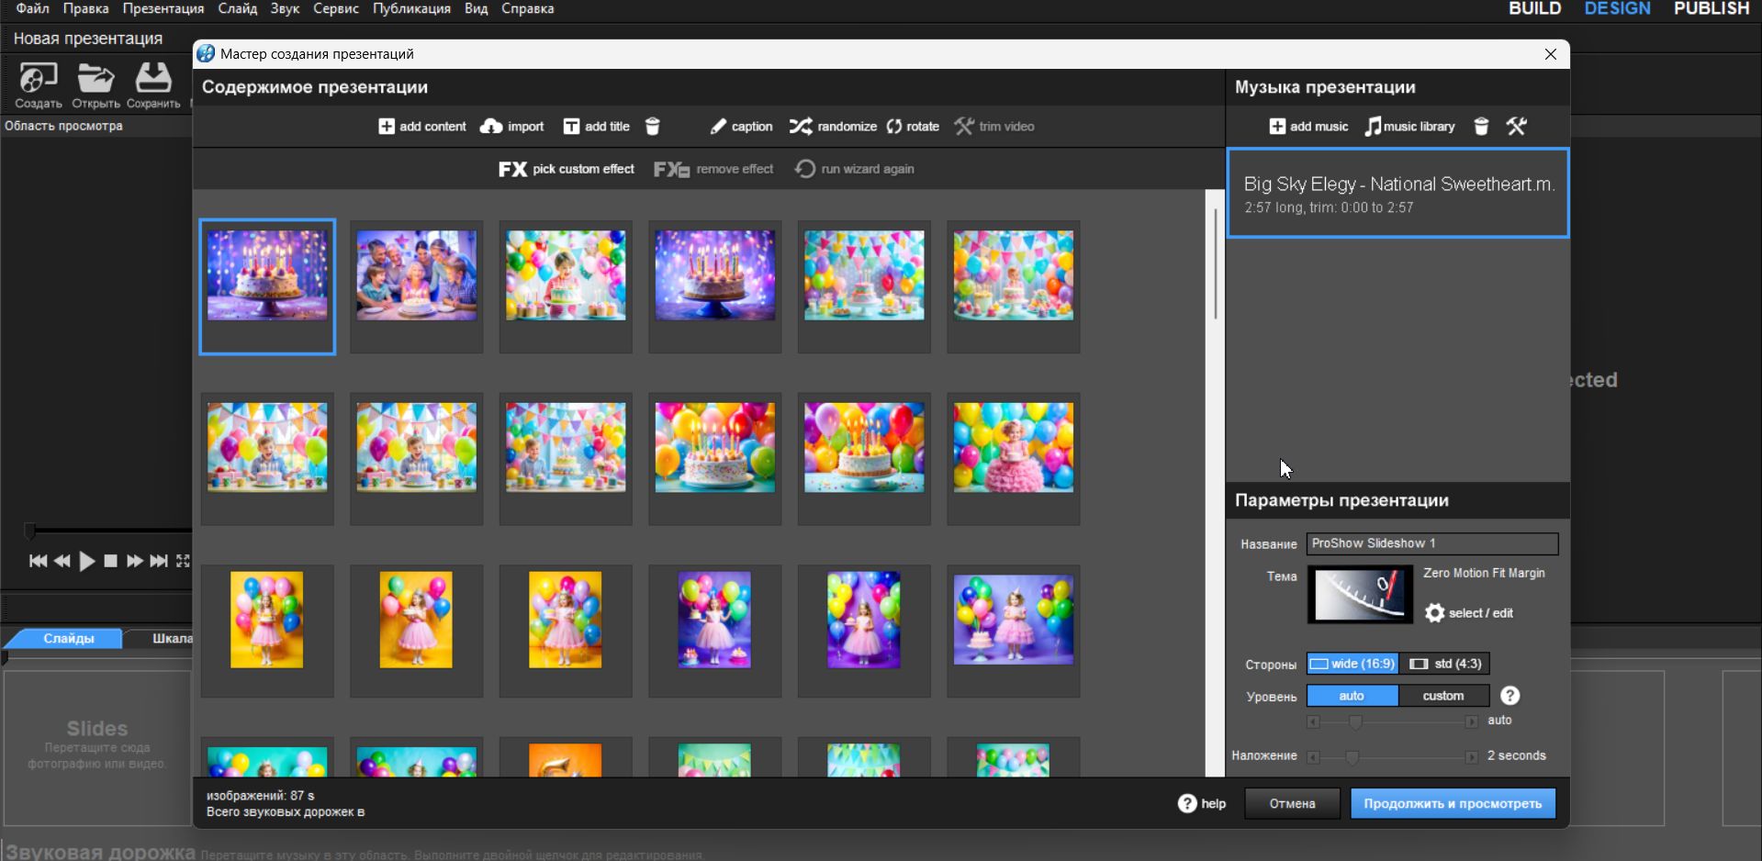1762x861 pixels.
Task: Click the Создать toolbar icon
Action: click(x=39, y=85)
